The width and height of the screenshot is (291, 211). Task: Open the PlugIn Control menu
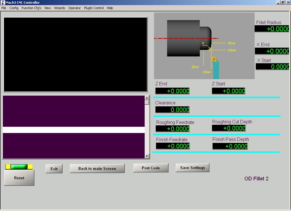(94, 8)
